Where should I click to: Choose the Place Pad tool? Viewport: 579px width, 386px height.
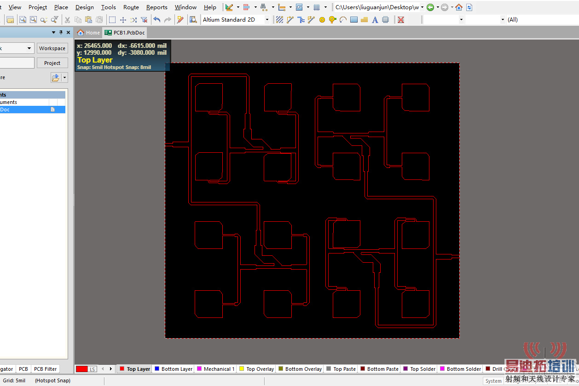[x=322, y=20]
